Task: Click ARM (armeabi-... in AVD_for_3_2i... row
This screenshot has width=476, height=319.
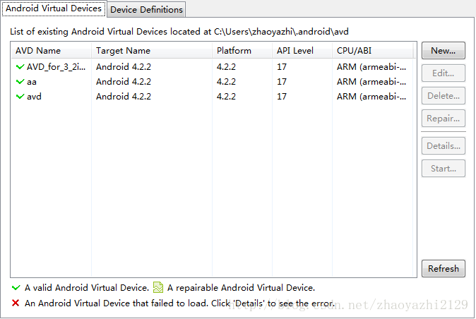Action: [371, 67]
